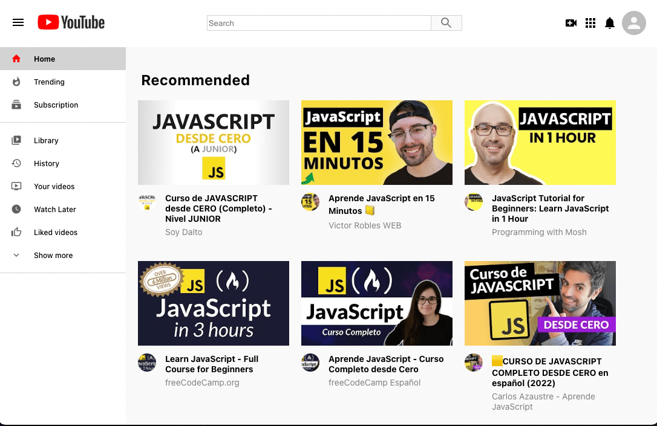Click the YouTube logo
The height and width of the screenshot is (426, 657).
pyautogui.click(x=71, y=22)
